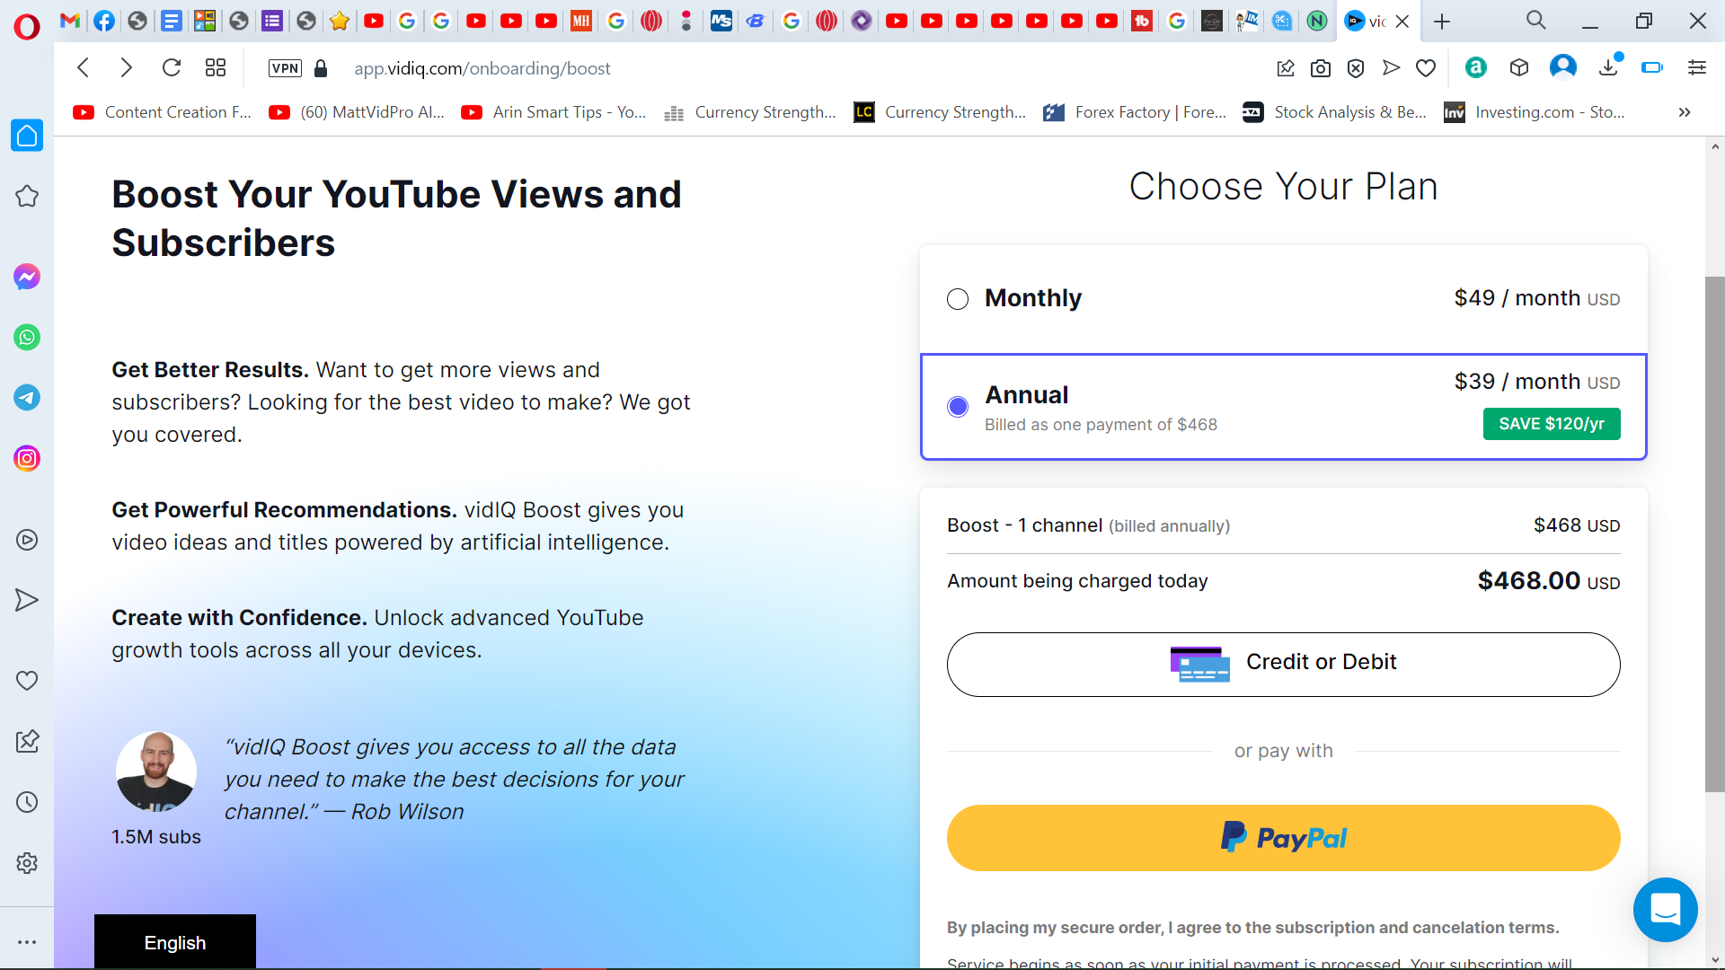This screenshot has width=1725, height=970.
Task: Click the page vertical scrollbar
Action: 1714,533
